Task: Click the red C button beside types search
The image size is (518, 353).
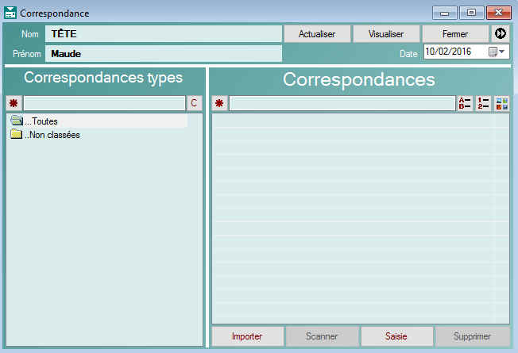Action: (x=194, y=104)
